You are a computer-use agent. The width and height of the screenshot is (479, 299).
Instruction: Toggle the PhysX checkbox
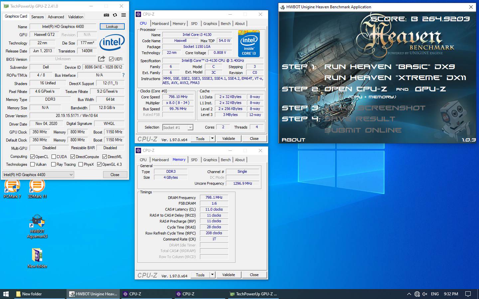coord(80,164)
